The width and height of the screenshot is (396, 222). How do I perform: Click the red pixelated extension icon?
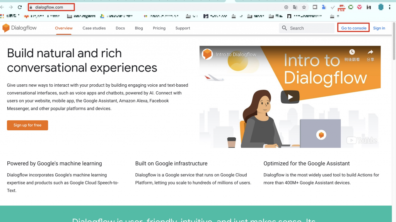tap(341, 8)
